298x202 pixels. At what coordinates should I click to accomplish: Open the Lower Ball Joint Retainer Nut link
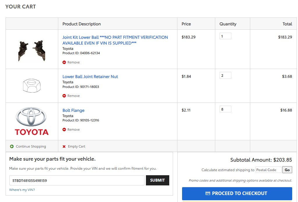[x=90, y=77]
